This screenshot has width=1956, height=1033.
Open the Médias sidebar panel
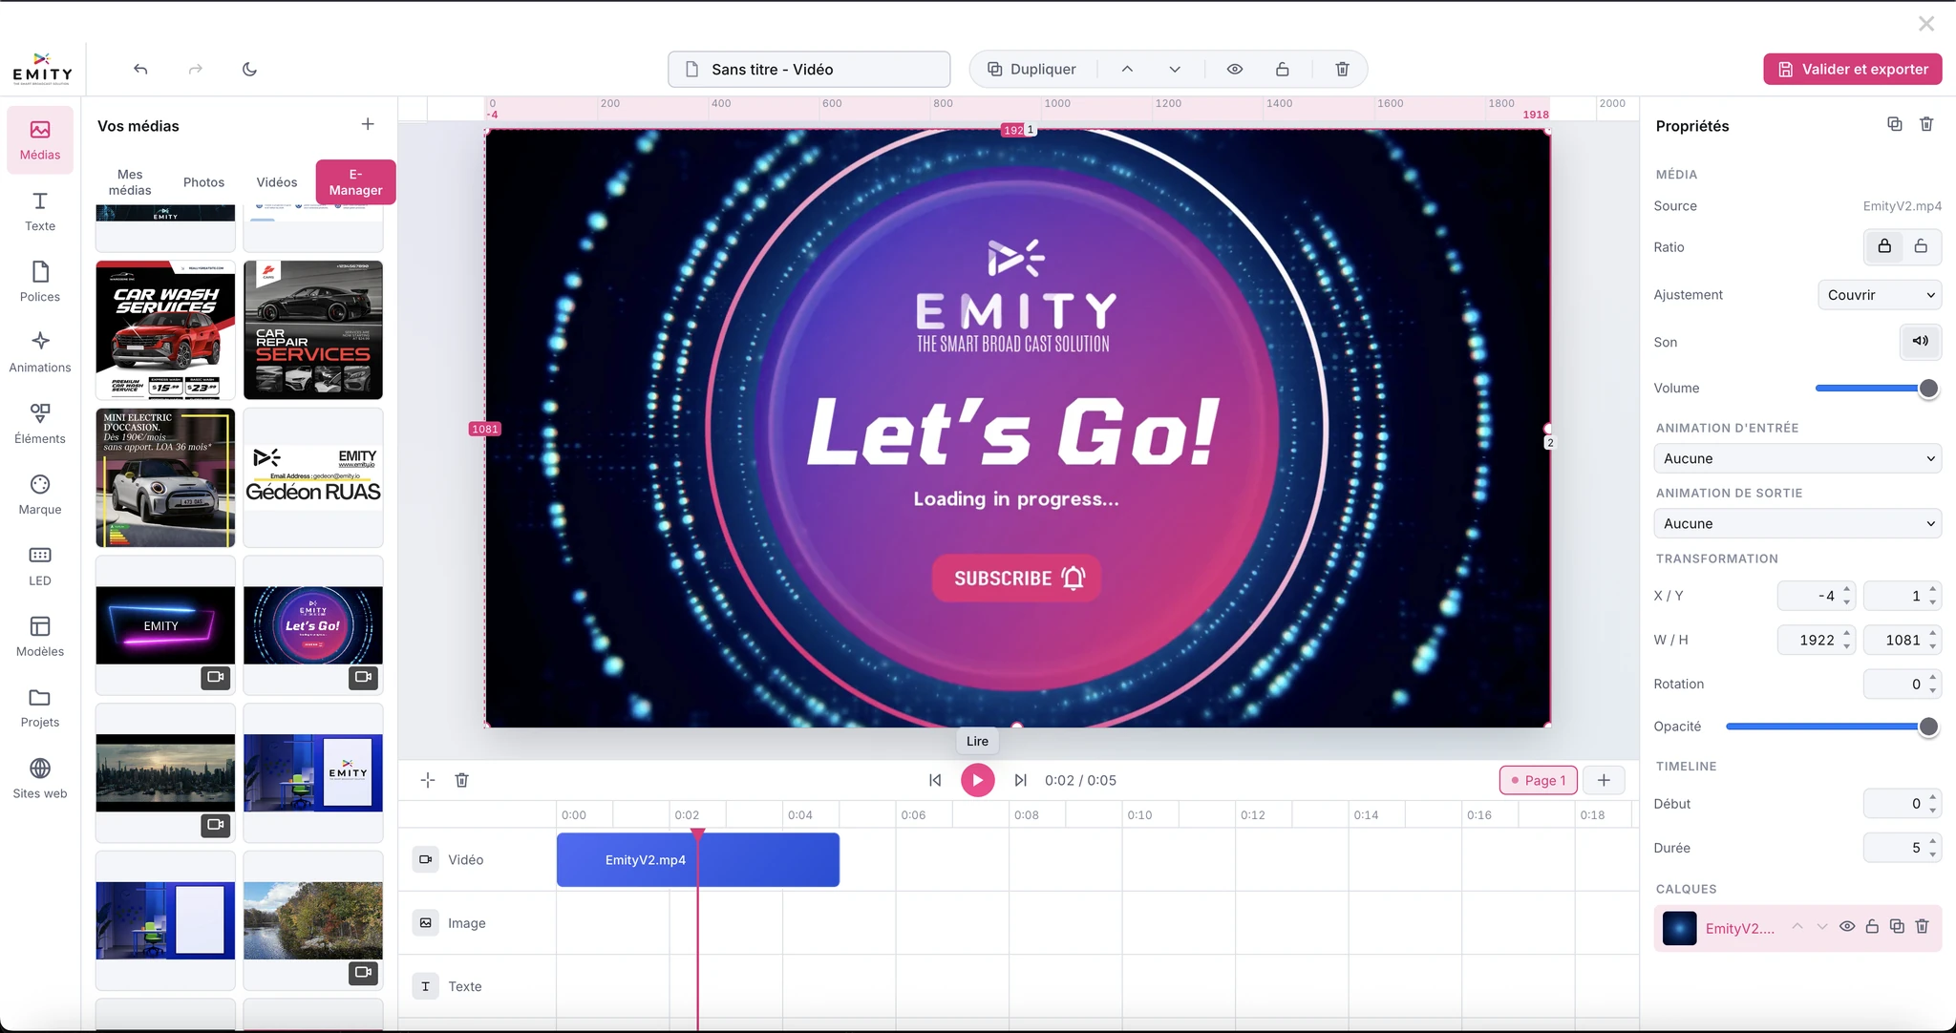tap(40, 139)
